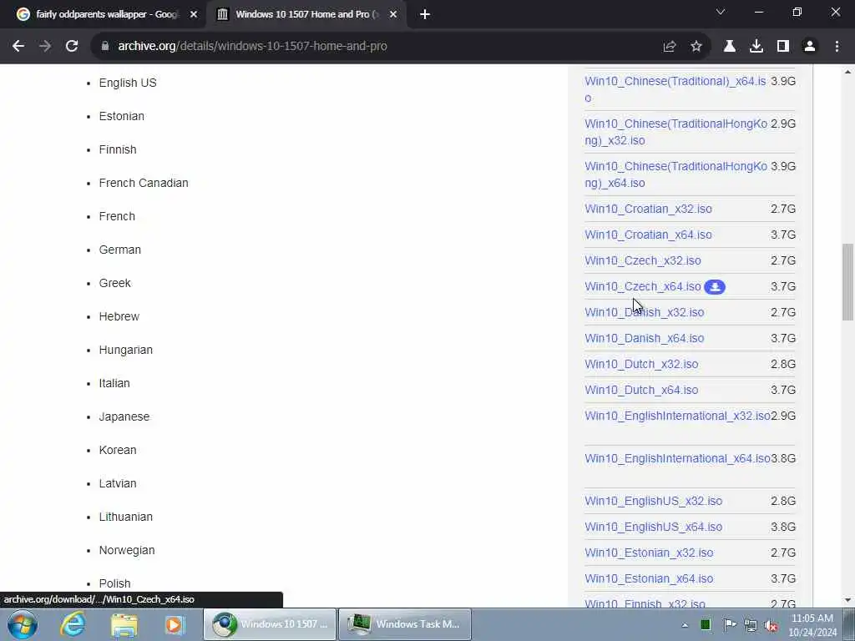Click the scrollbar down arrow
This screenshot has height=641, width=855.
(847, 600)
